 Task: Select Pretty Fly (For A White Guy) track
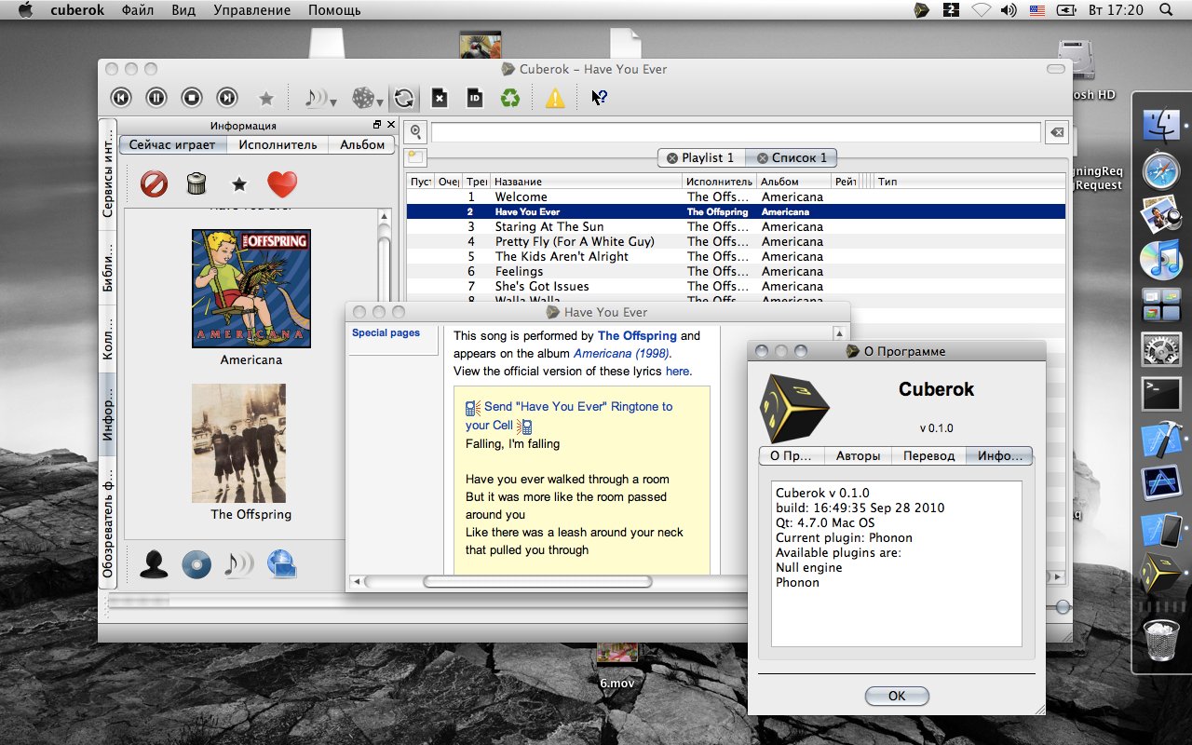(736, 241)
